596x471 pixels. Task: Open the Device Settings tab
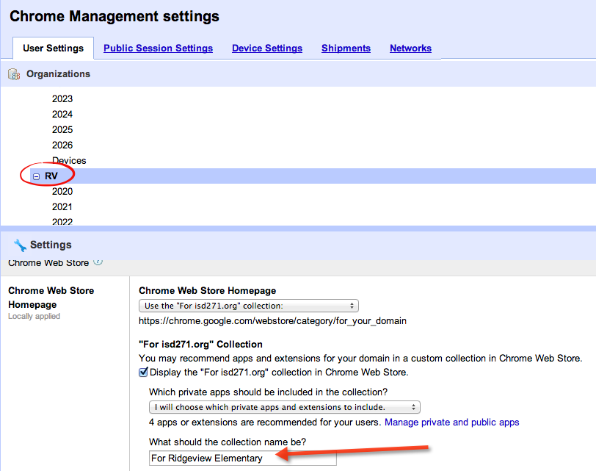tap(267, 48)
